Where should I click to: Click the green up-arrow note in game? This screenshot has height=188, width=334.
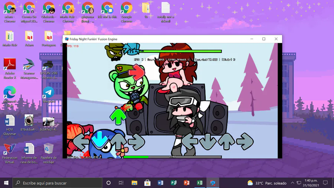click(118, 116)
